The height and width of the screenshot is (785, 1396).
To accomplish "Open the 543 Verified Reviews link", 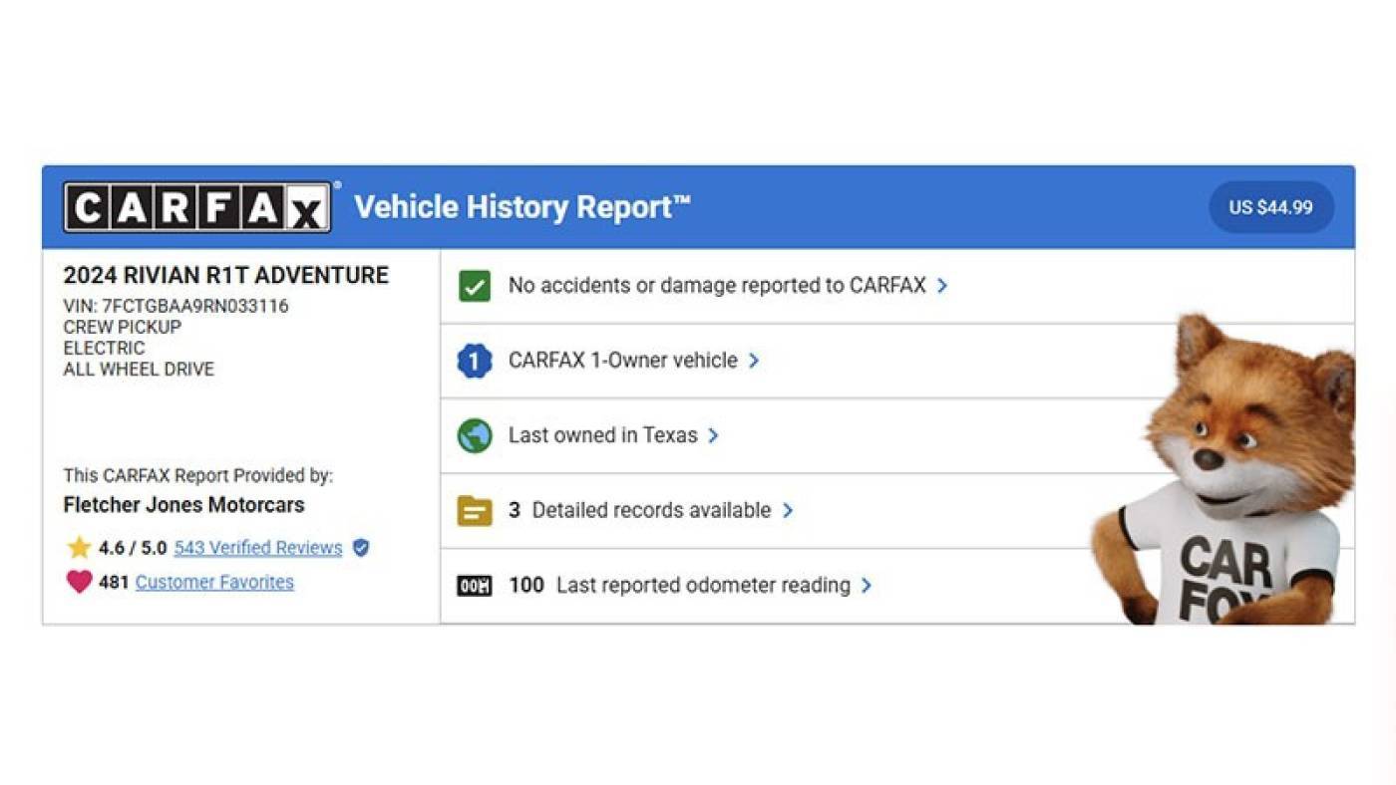I will tap(258, 548).
